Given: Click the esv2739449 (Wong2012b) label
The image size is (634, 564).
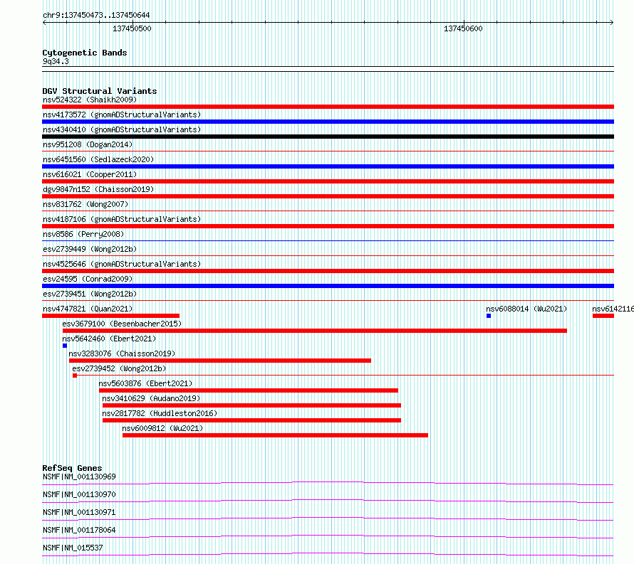Looking at the screenshot, I should (90, 249).
